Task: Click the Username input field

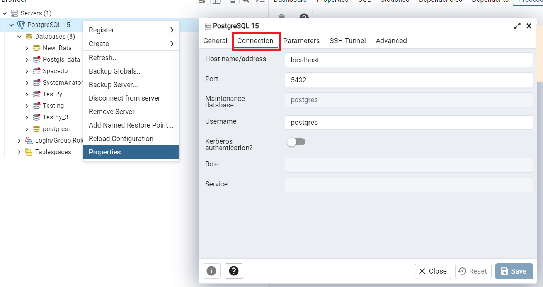Action: 409,123
